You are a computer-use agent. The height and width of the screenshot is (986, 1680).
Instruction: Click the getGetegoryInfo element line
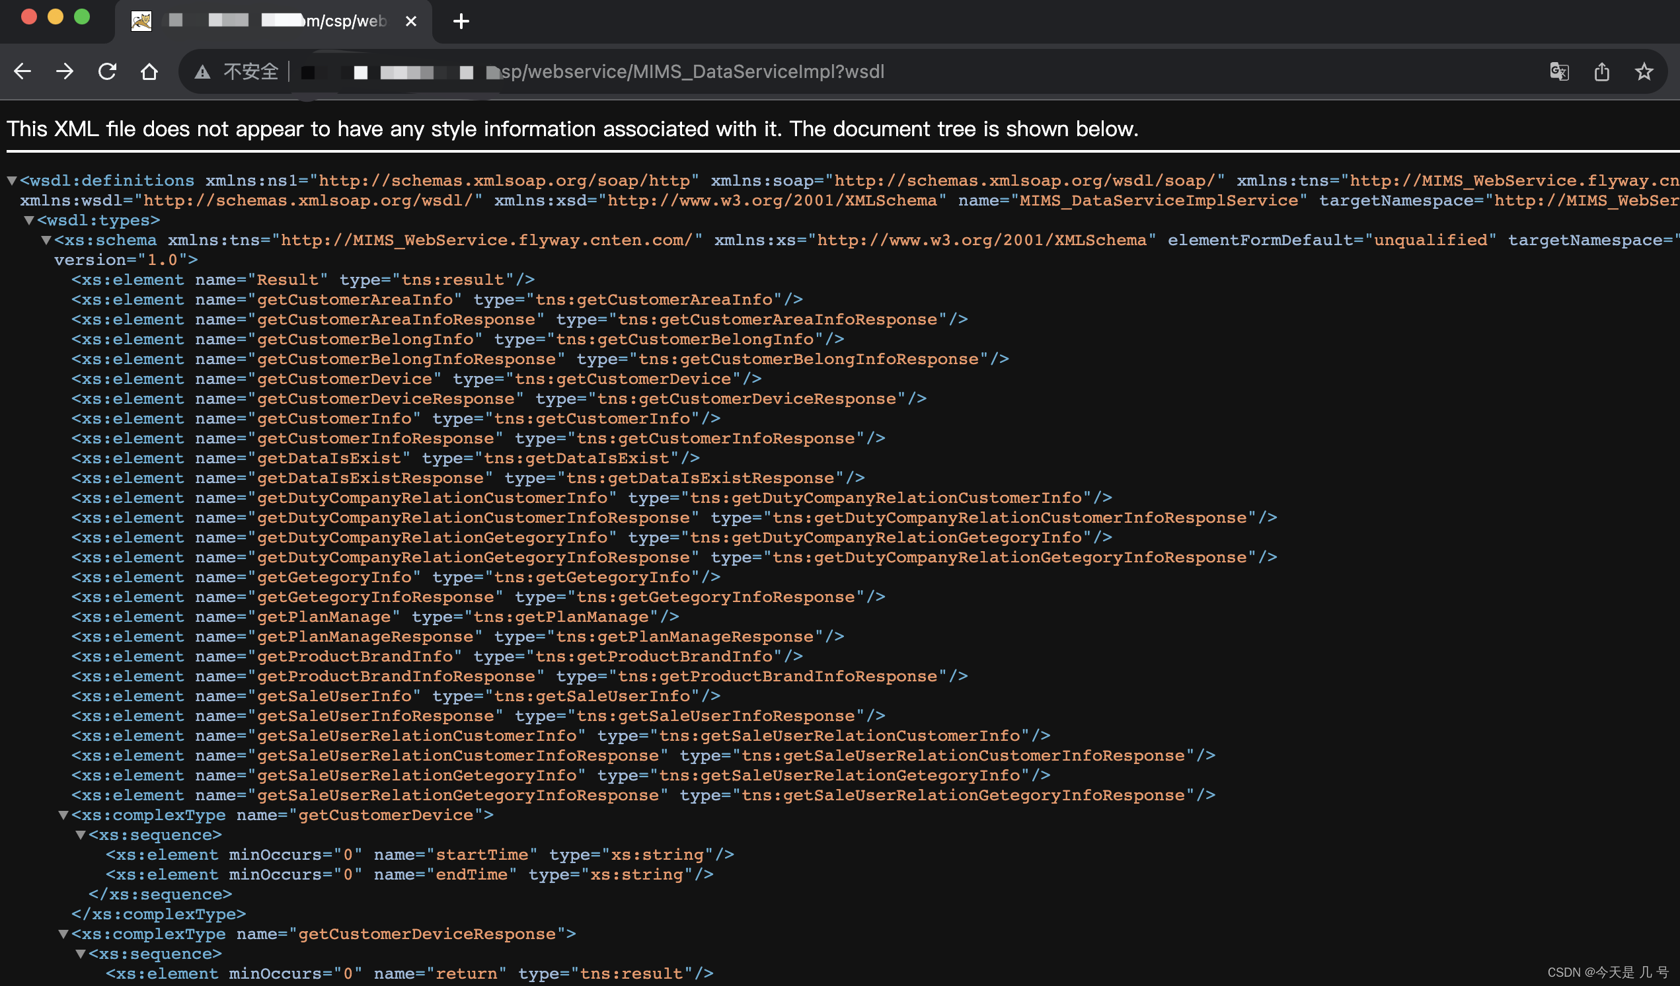tap(396, 578)
